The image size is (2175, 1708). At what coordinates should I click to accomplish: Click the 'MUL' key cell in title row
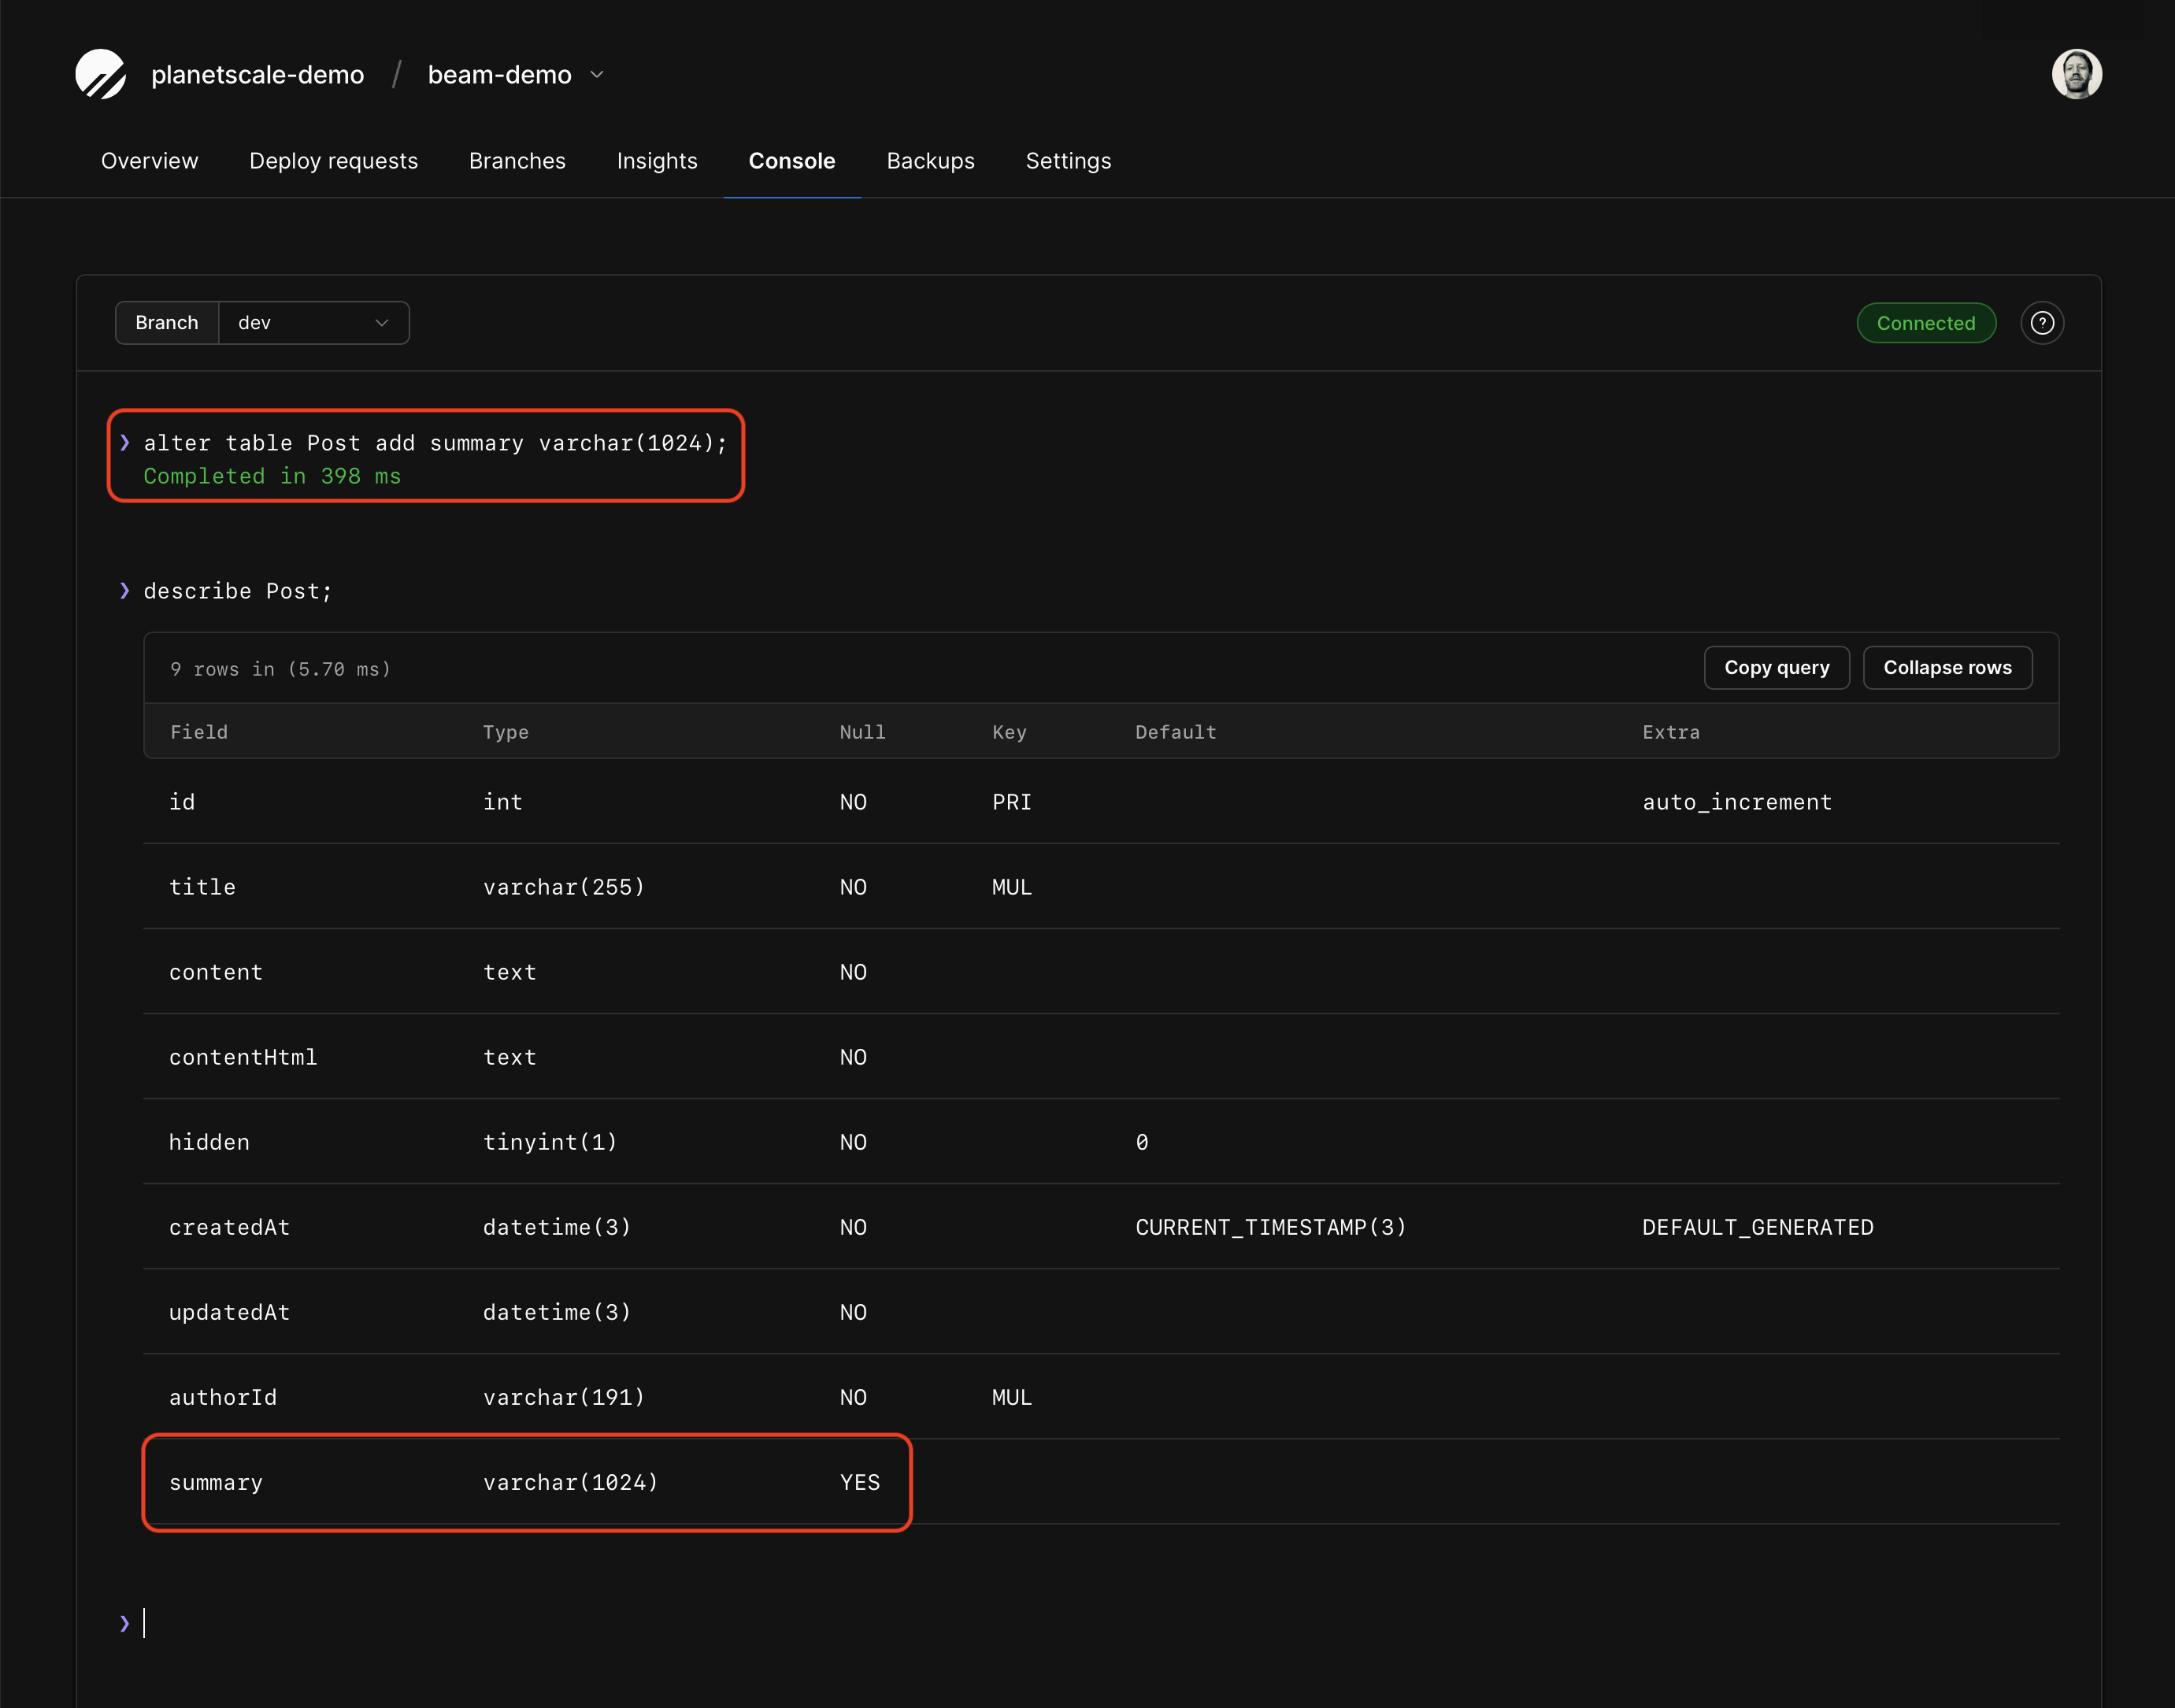(x=1012, y=887)
